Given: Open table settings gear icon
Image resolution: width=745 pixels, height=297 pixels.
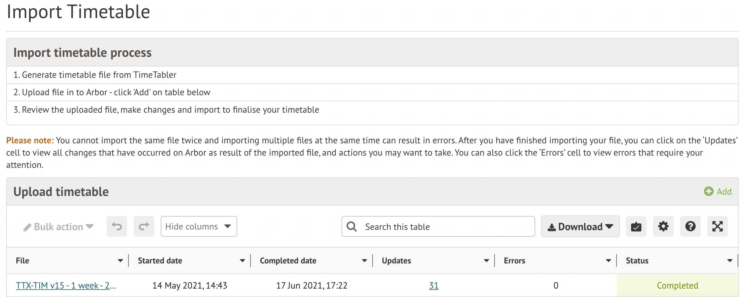Looking at the screenshot, I should click(x=663, y=226).
